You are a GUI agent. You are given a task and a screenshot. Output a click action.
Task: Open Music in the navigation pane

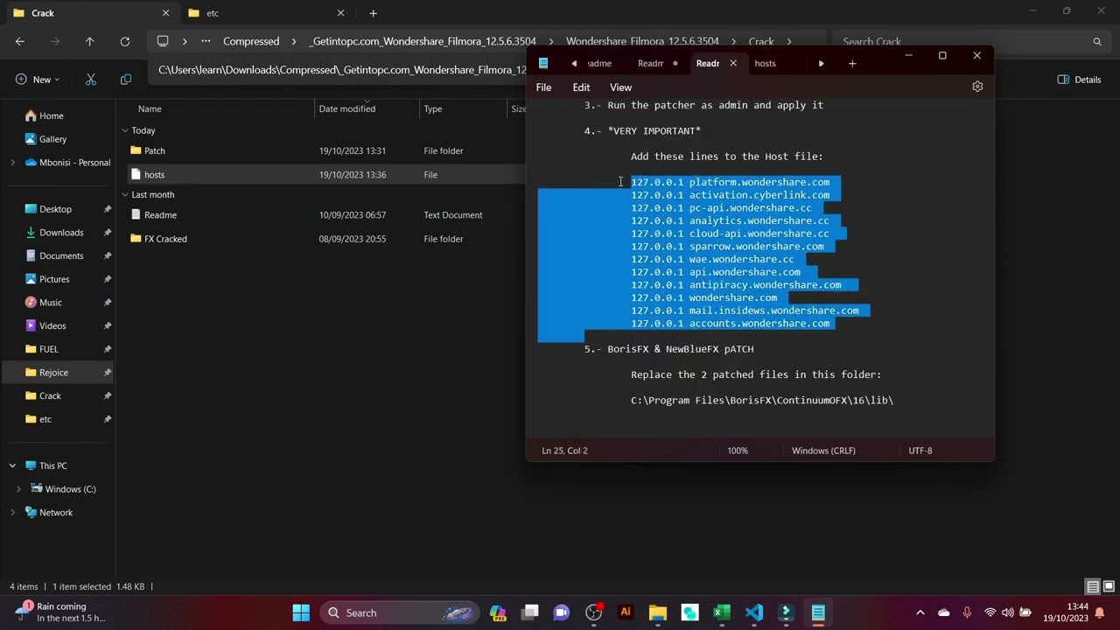(x=51, y=303)
